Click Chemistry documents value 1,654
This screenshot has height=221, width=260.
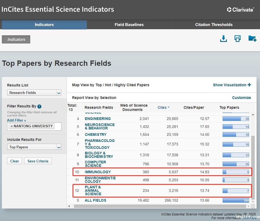(144, 135)
